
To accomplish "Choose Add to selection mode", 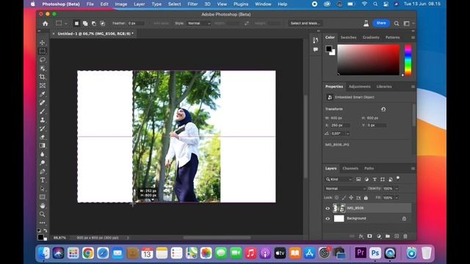I will pyautogui.click(x=85, y=23).
